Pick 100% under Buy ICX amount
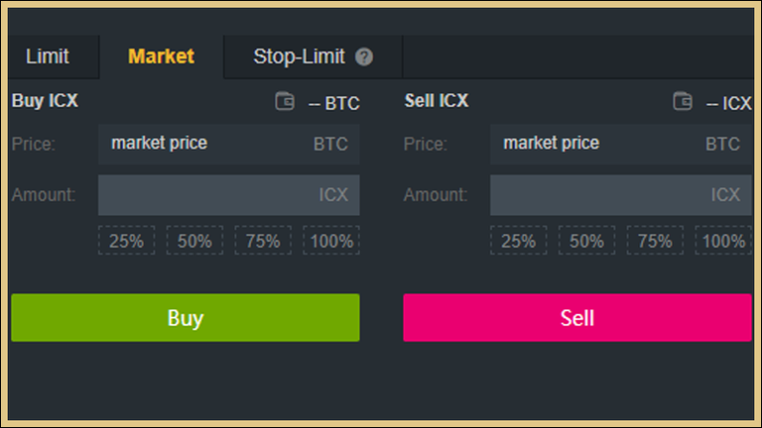The width and height of the screenshot is (762, 428). [331, 240]
